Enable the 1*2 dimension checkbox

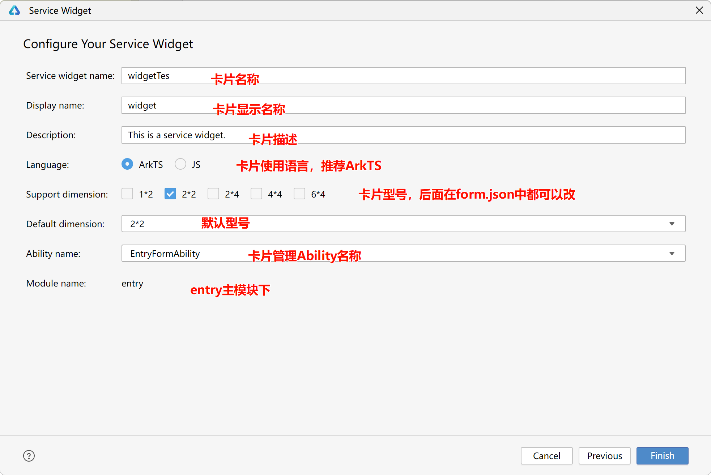127,194
